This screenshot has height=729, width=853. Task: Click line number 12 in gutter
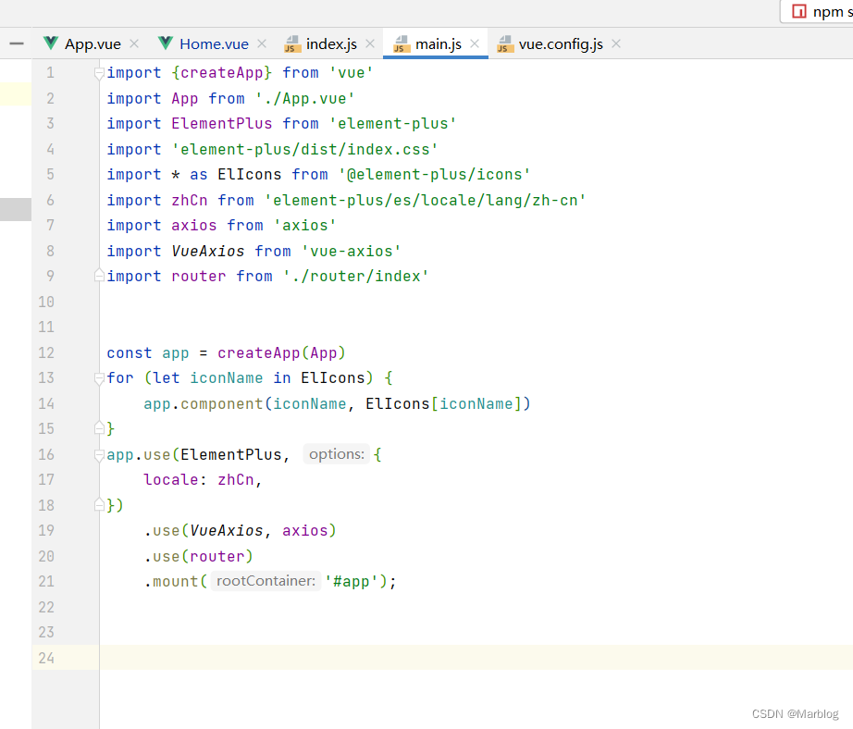(46, 352)
